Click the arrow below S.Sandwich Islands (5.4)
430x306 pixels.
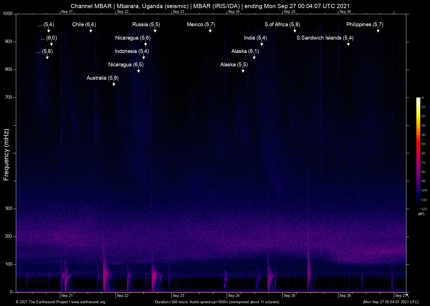coord(348,44)
